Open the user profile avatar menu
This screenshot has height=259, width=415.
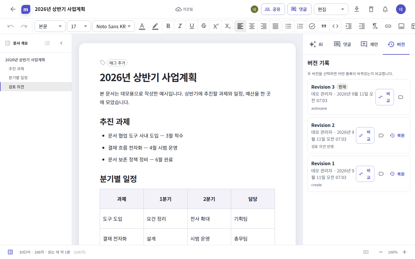click(x=401, y=9)
